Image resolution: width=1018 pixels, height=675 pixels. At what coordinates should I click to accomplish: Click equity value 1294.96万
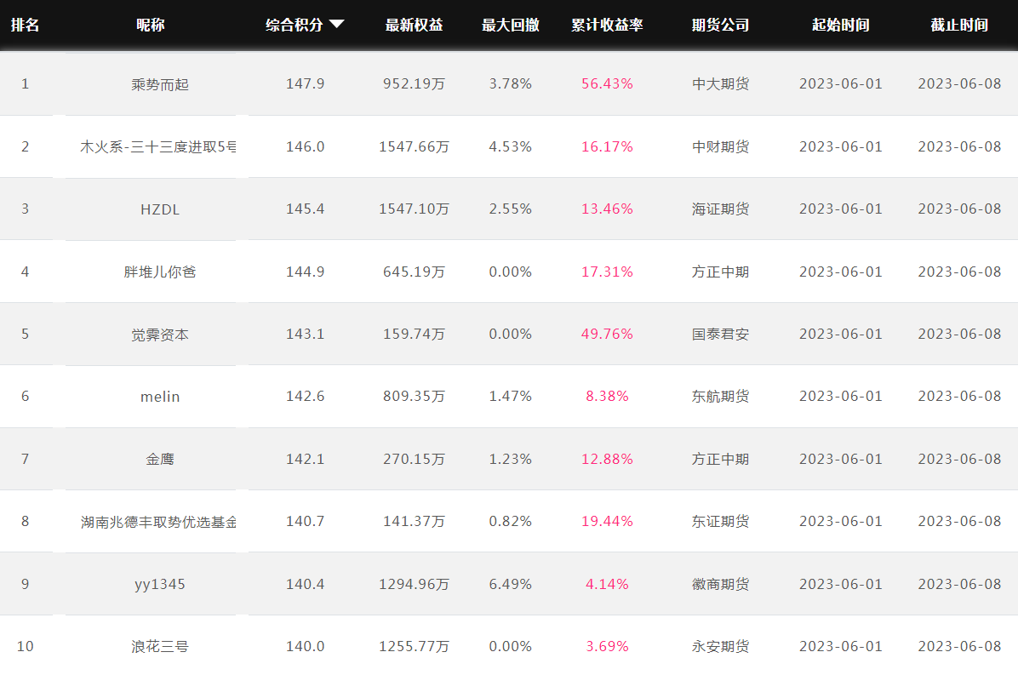(x=415, y=584)
